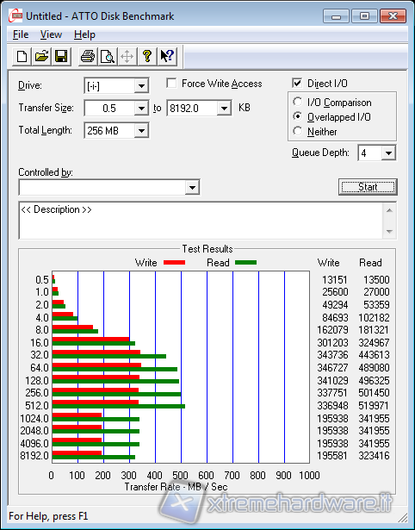Activate the context help arrow icon

(x=167, y=56)
